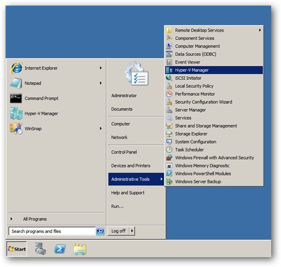The width and height of the screenshot is (281, 267).
Task: Click the Windows PowerShell Modules icon
Action: (x=169, y=174)
